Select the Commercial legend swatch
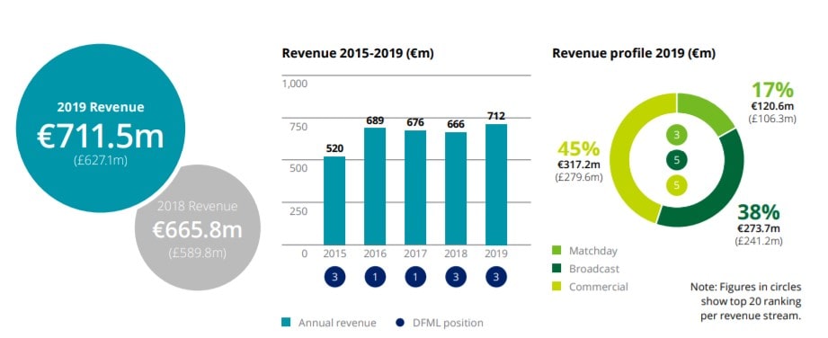 tap(556, 287)
